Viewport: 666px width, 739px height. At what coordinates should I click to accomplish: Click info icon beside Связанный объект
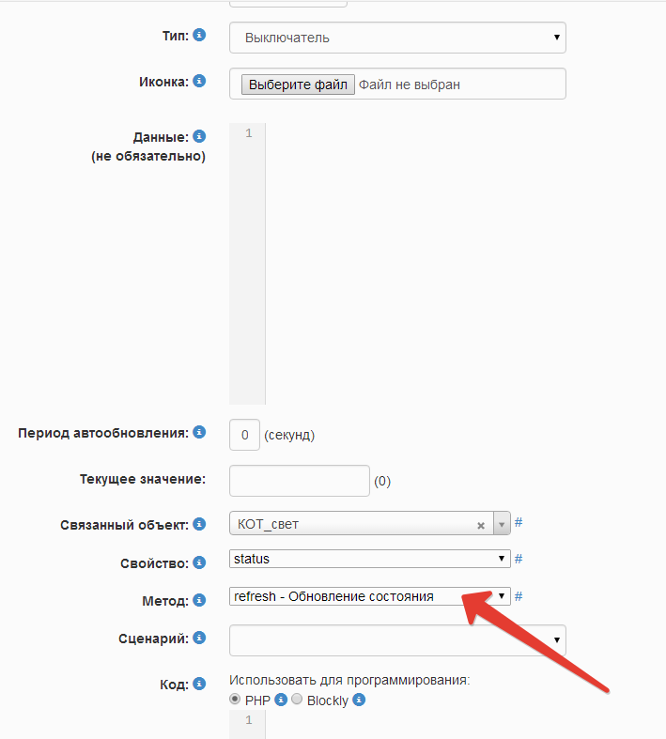(x=198, y=524)
